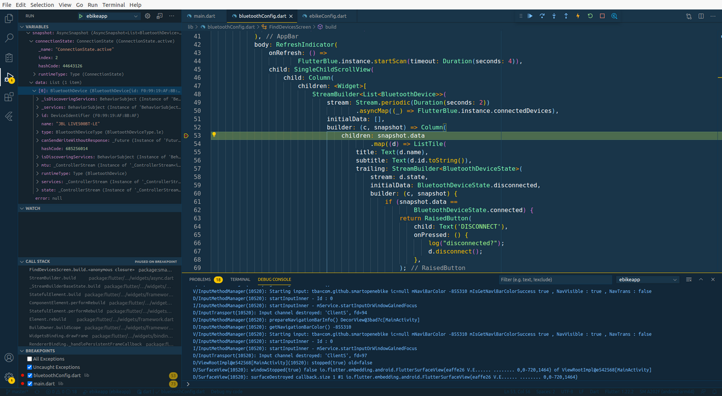The width and height of the screenshot is (722, 396).
Task: Collapse the Call Stack section
Action: (x=100, y=261)
